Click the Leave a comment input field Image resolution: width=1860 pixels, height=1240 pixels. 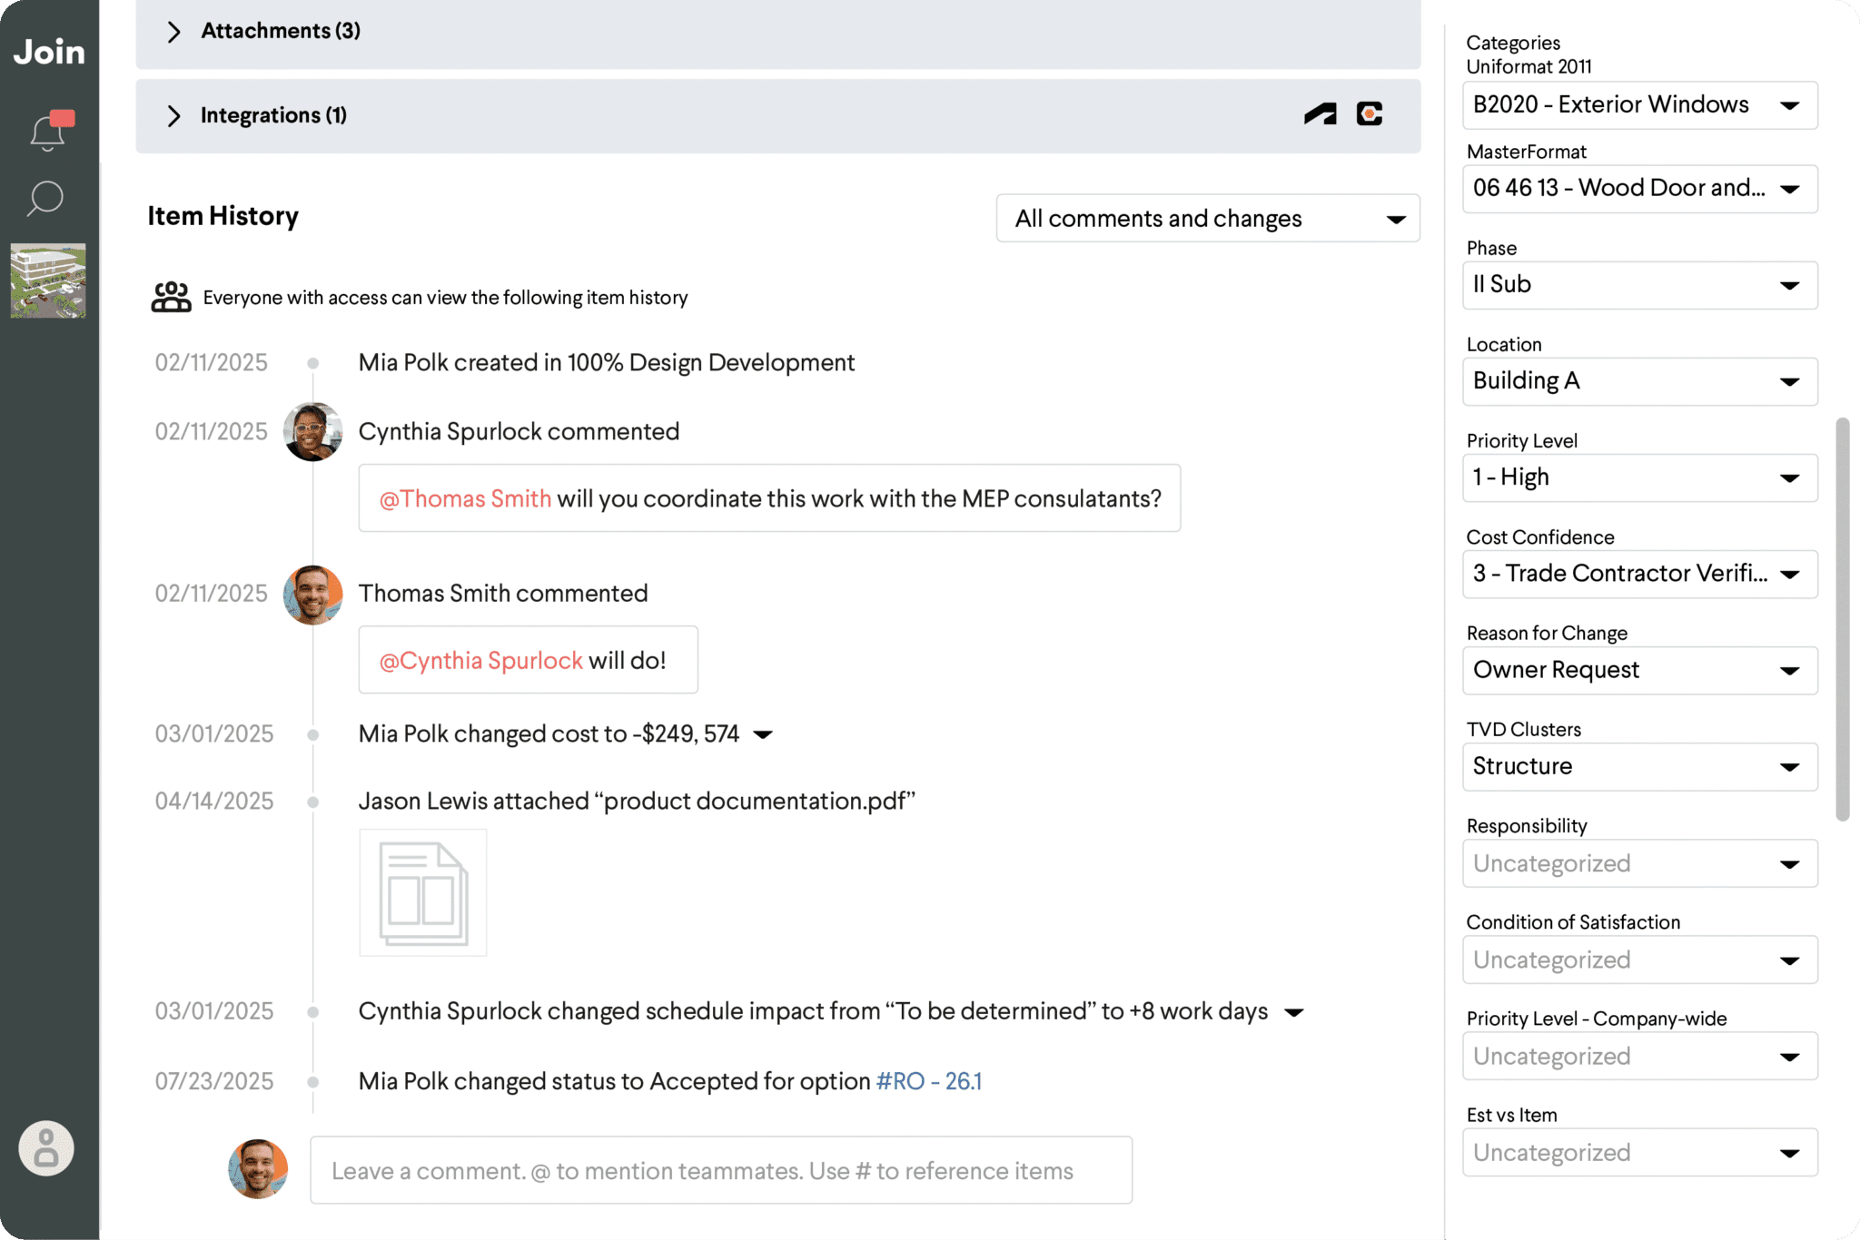tap(720, 1170)
